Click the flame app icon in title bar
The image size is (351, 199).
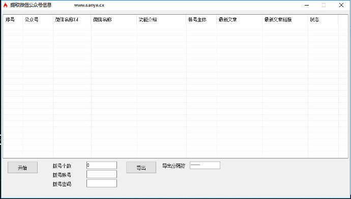point(6,5)
